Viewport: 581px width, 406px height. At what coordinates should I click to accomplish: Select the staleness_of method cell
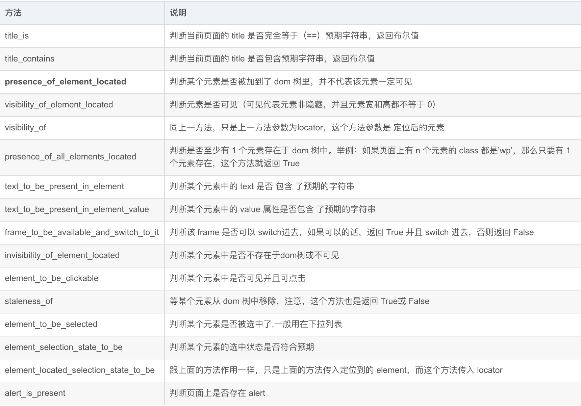point(82,301)
